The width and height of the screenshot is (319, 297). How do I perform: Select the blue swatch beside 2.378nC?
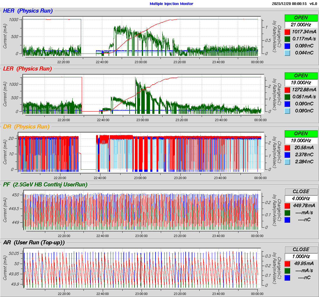coord(287,154)
